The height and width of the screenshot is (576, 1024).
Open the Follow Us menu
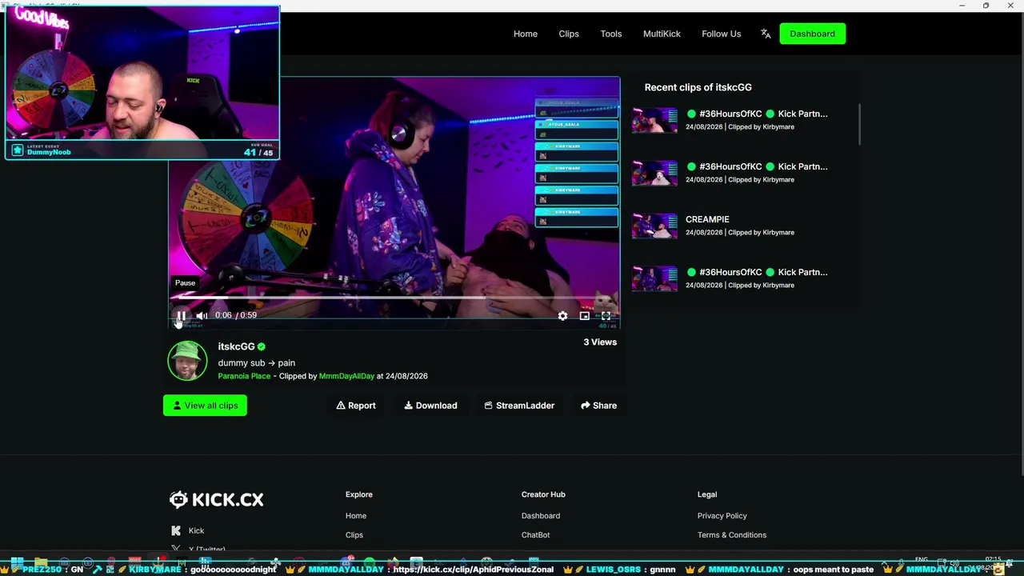[x=722, y=34]
